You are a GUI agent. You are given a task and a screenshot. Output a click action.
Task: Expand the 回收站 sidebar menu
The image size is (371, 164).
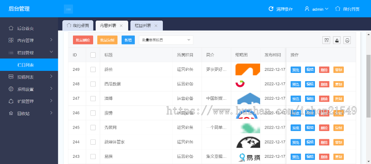coord(52,113)
